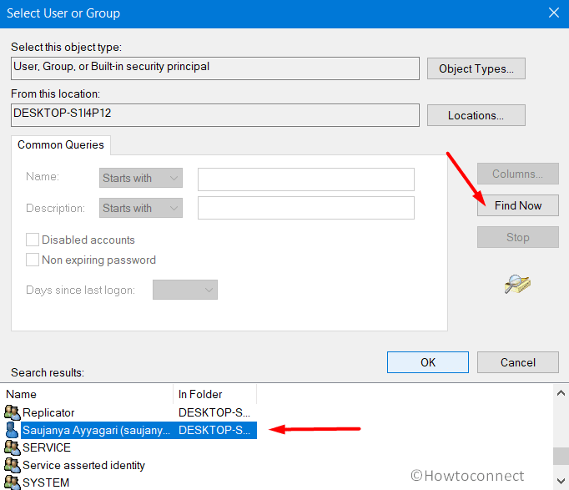Click the Stop button
The height and width of the screenshot is (490, 569).
[518, 237]
